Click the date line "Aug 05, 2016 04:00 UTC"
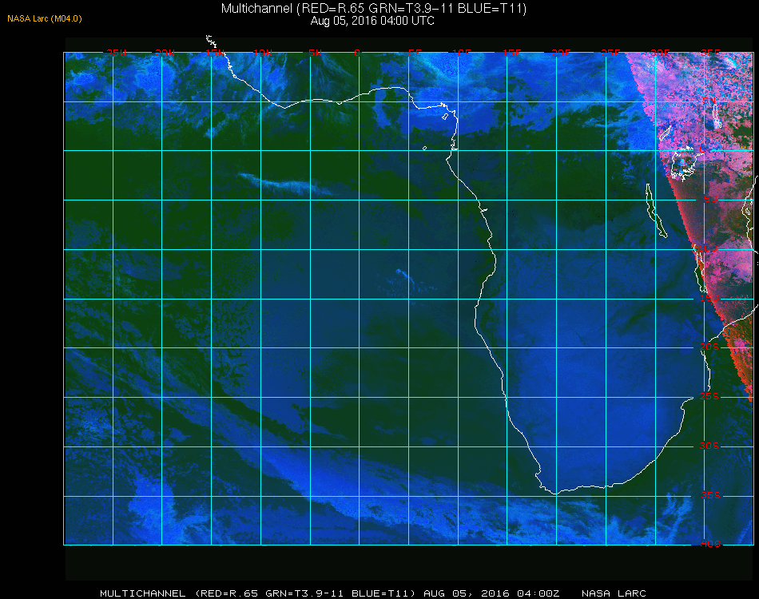This screenshot has width=759, height=599. 372,21
